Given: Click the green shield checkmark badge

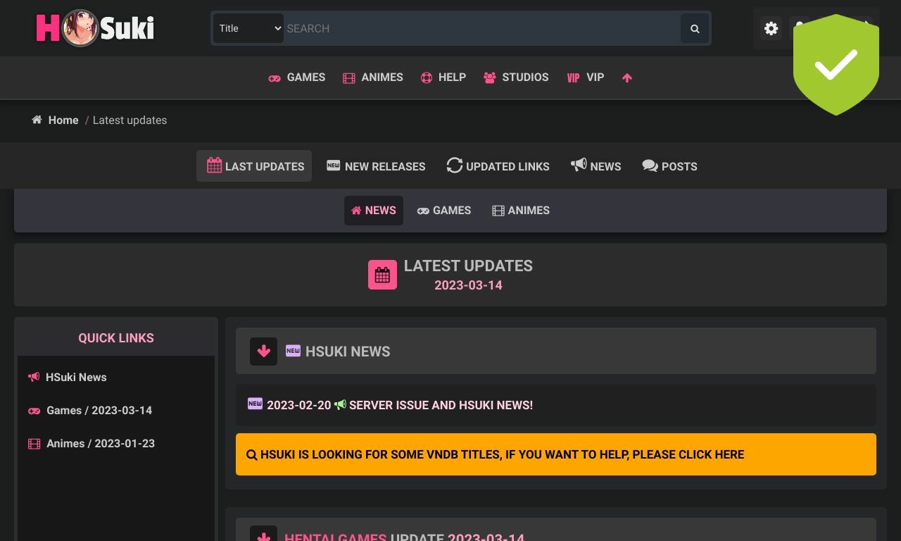Looking at the screenshot, I should [x=836, y=65].
